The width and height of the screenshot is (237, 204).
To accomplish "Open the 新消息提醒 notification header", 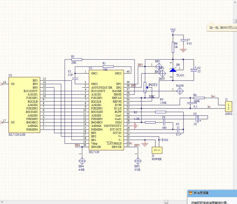I will click(212, 193).
